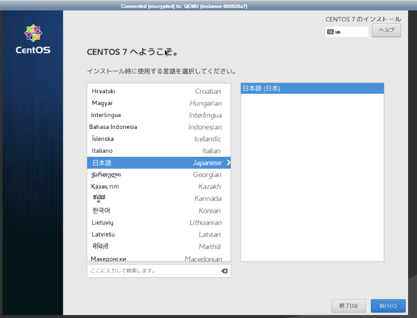
Task: Open the ヘルプ help button
Action: point(386,30)
